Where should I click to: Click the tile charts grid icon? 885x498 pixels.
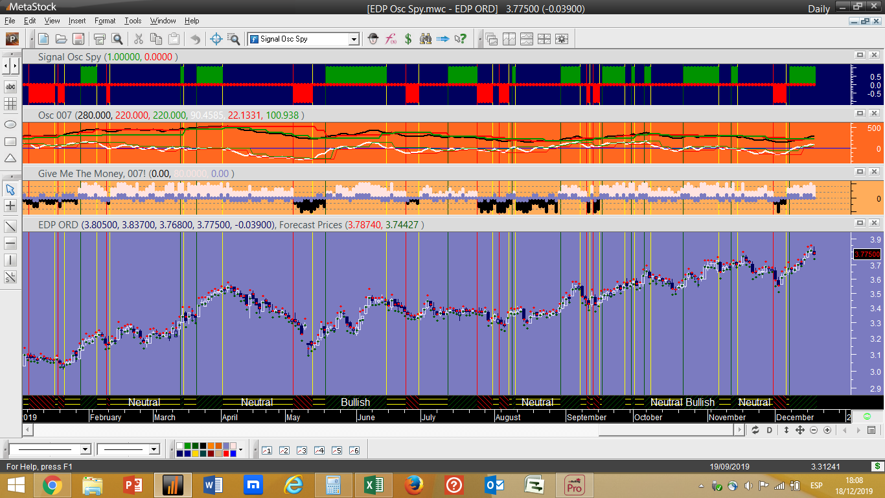(x=544, y=39)
